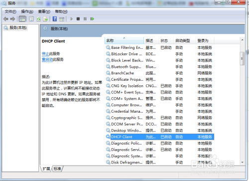Click the Restart Service icon
Image resolution: width=249 pixels, height=181 pixels.
[x=92, y=19]
